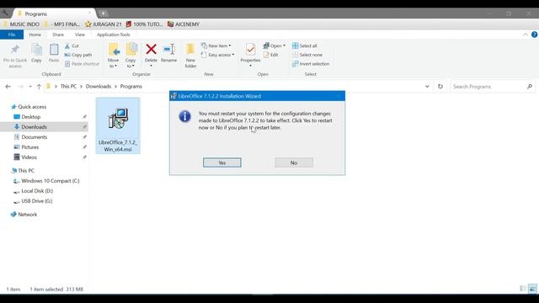The image size is (539, 303).
Task: Open the 100% TUTO... bookmark
Action: (x=144, y=24)
